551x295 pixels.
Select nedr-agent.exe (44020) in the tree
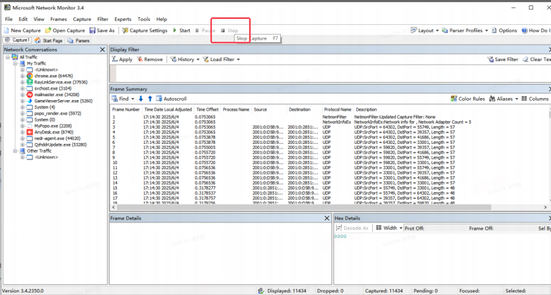tap(57, 138)
